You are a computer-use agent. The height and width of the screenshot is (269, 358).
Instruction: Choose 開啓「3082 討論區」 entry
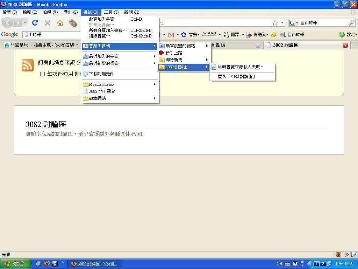pos(243,77)
